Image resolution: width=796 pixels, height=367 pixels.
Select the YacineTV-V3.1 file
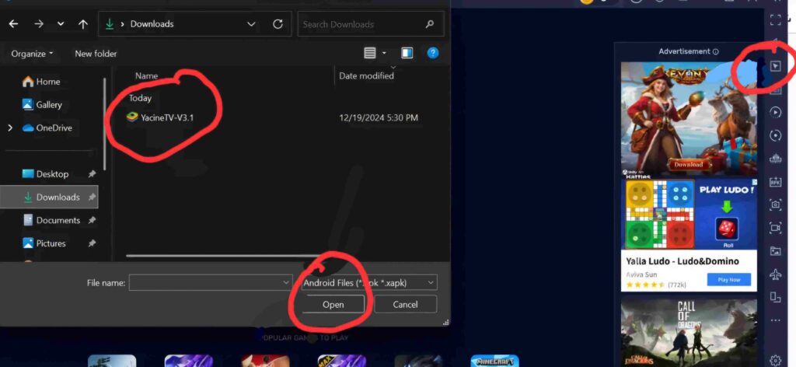coord(160,117)
